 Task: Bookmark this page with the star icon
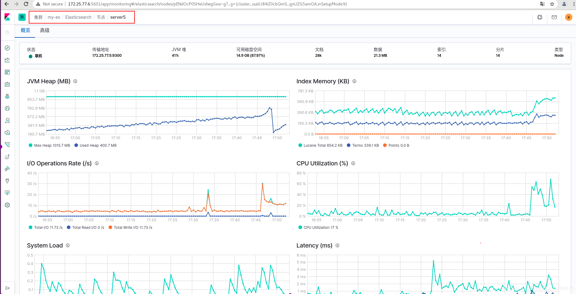[x=552, y=4]
